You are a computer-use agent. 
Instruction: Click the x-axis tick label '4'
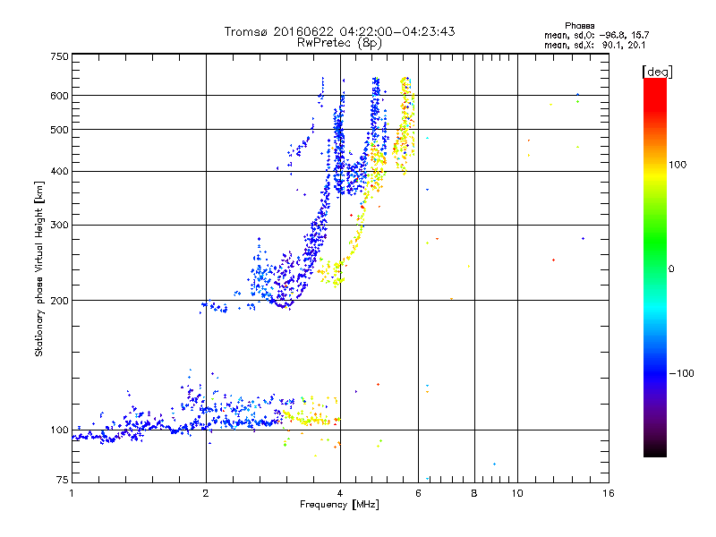pyautogui.click(x=340, y=493)
